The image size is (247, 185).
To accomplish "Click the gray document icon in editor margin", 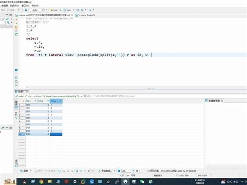I will pos(16,31).
